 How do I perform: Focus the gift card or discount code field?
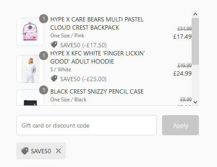pyautogui.click(x=86, y=125)
